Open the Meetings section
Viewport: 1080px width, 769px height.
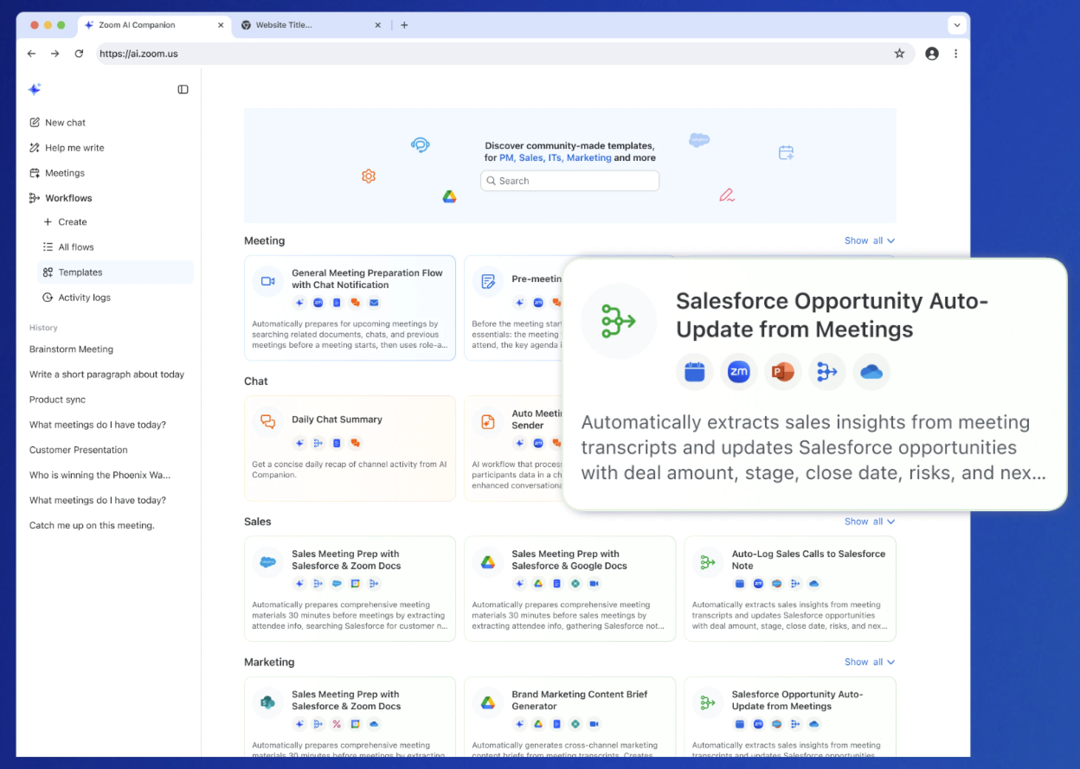coord(57,173)
